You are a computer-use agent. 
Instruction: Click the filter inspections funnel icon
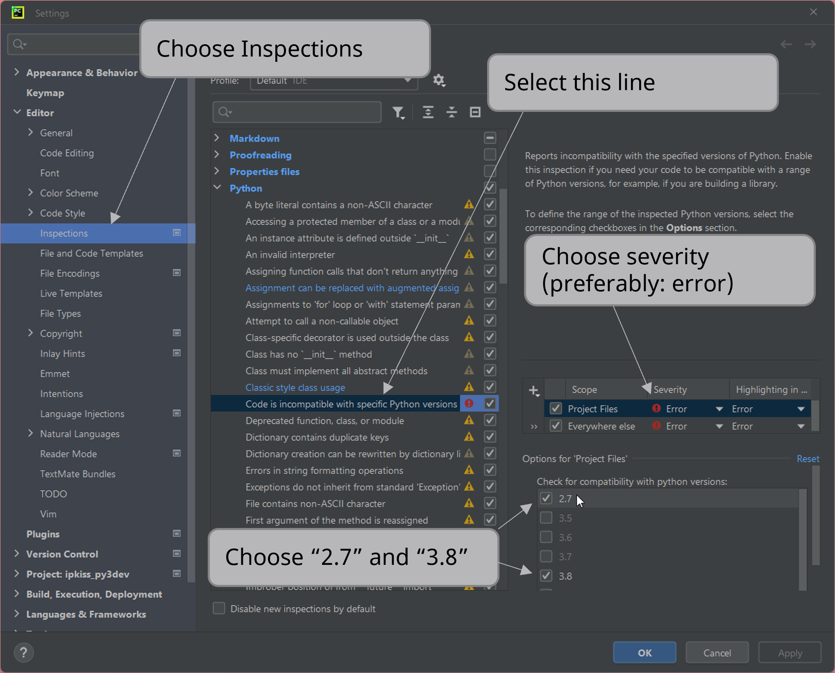[x=398, y=112]
